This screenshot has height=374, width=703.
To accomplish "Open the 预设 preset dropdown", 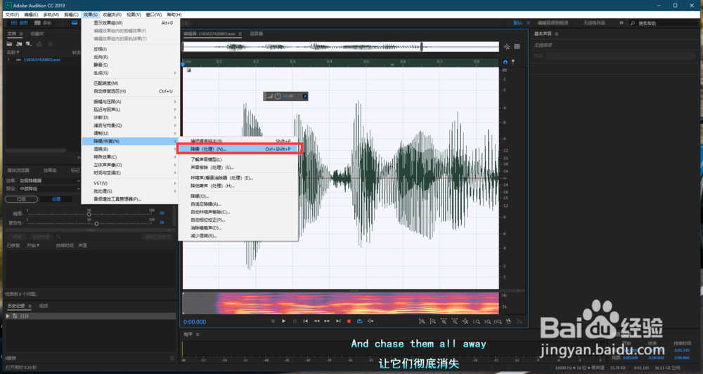I will tap(49, 189).
